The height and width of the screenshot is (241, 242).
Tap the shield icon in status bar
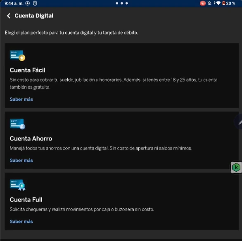click(35, 3)
